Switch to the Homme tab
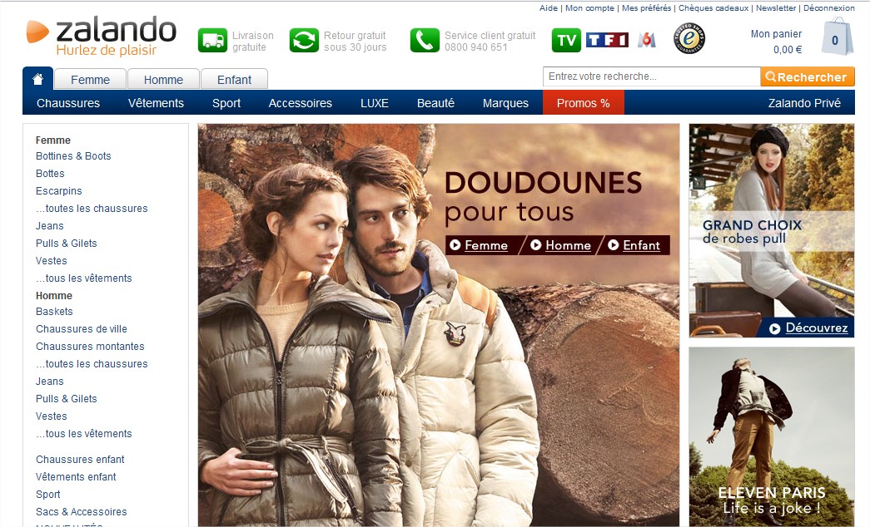The height and width of the screenshot is (527, 870). click(163, 80)
